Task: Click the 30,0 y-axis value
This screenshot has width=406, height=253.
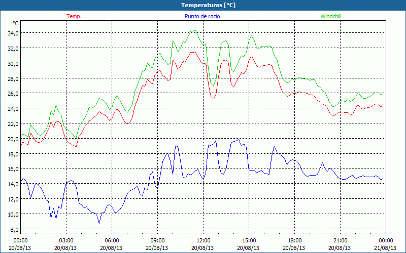Action: point(13,64)
